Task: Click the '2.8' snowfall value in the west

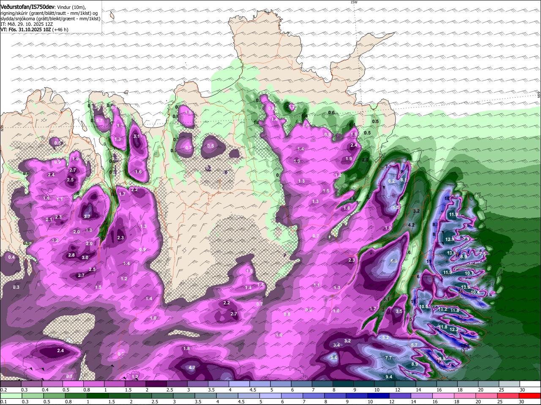Action: pyautogui.click(x=71, y=255)
